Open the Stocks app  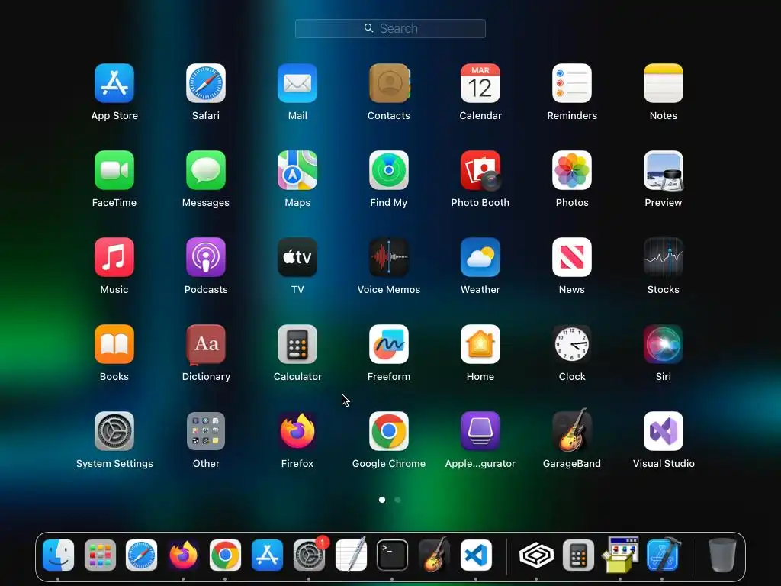(x=664, y=257)
